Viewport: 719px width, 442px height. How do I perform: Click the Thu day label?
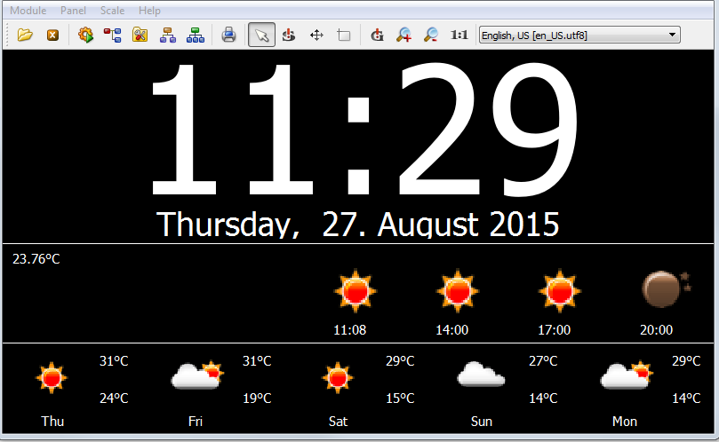click(52, 422)
